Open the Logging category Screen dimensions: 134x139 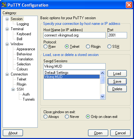(x=23, y=24)
